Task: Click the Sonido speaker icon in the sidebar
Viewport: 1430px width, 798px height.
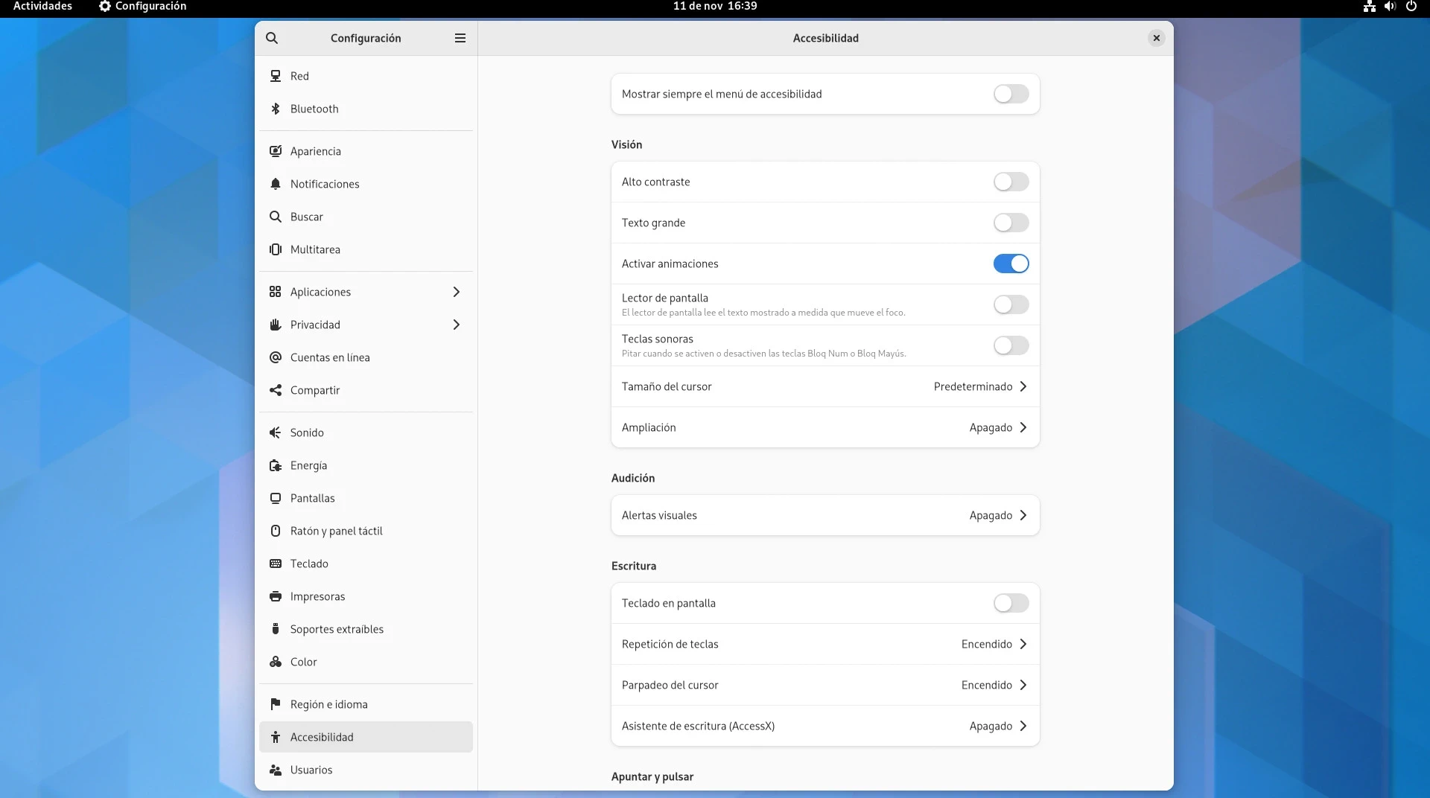Action: [x=276, y=432]
